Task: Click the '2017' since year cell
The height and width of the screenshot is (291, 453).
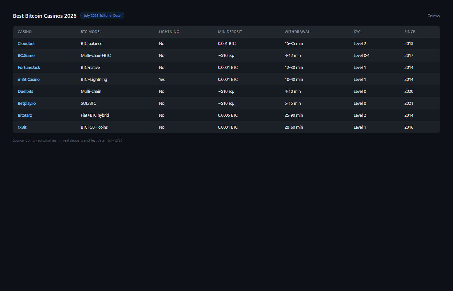Action: [409, 55]
